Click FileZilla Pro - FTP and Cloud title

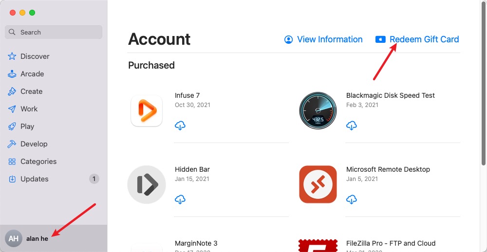click(391, 243)
